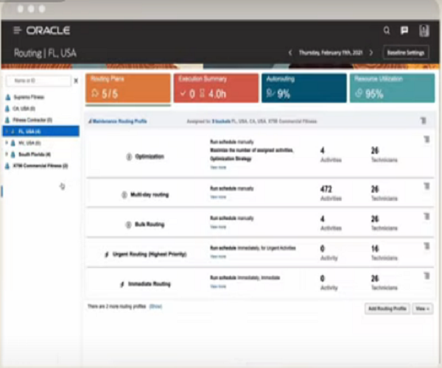The image size is (442, 368).
Task: Click the Multi-day routing clock icon
Action: [x=124, y=194]
